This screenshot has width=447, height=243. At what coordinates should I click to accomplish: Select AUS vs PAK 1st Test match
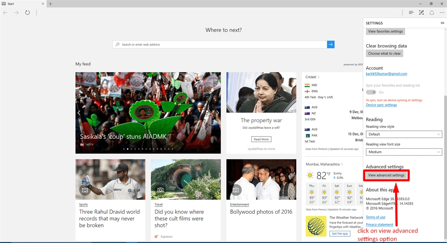[x=333, y=135]
